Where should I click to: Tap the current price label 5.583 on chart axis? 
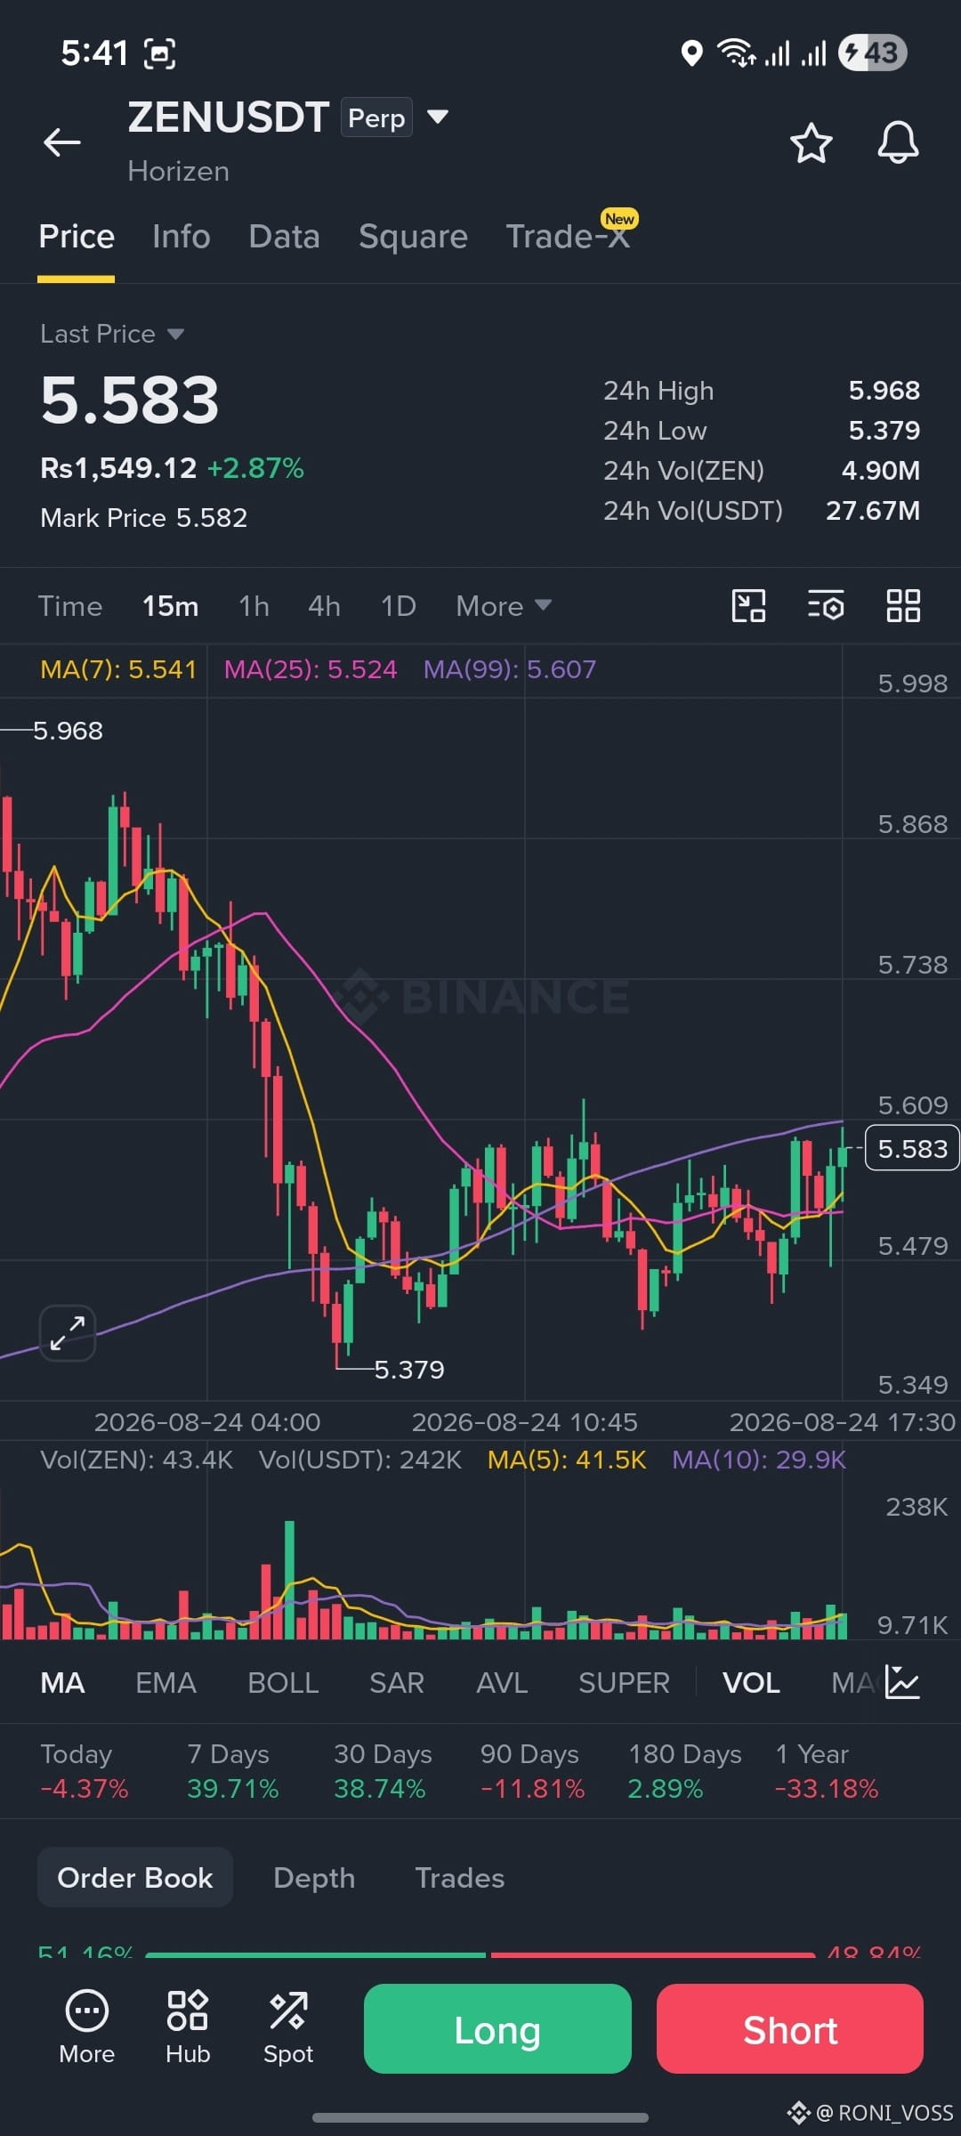pos(912,1148)
